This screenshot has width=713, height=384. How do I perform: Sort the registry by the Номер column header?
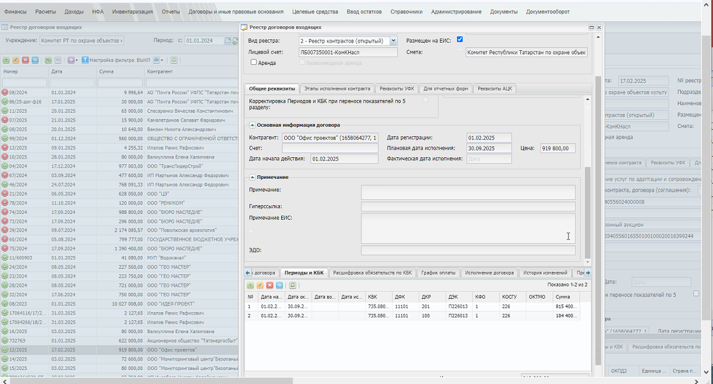(25, 71)
